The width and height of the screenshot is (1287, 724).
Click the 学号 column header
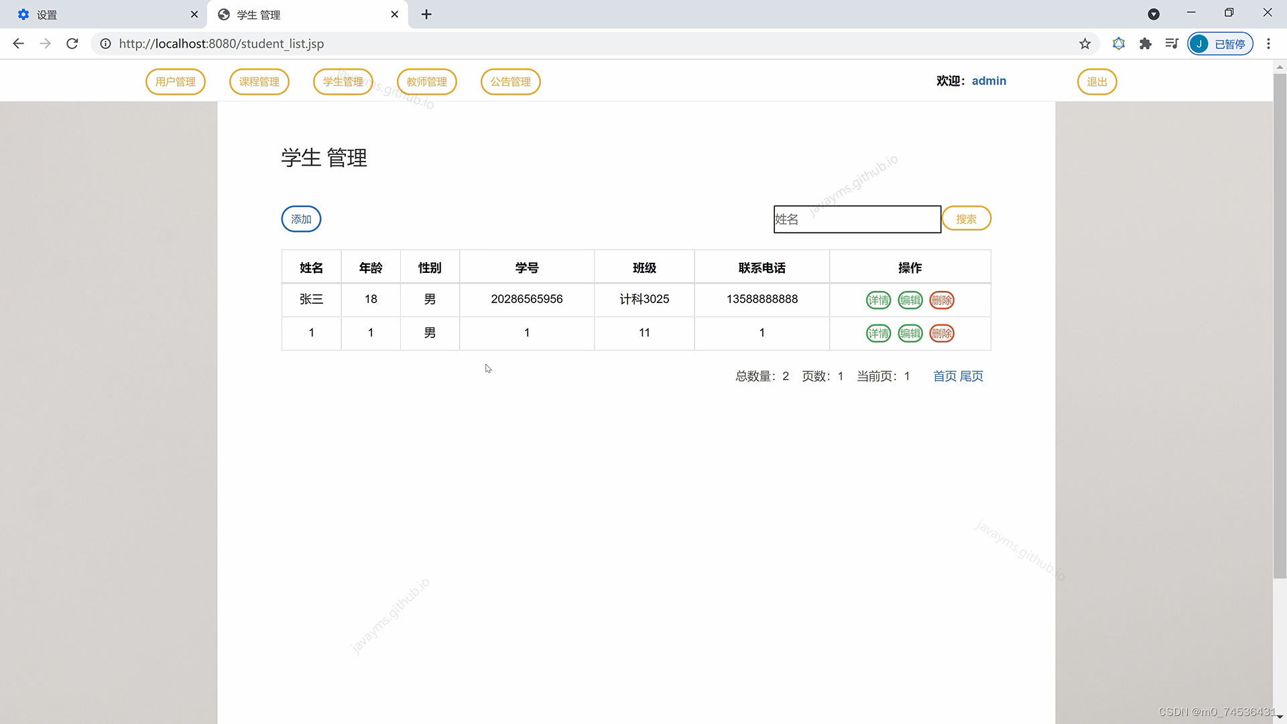point(527,267)
